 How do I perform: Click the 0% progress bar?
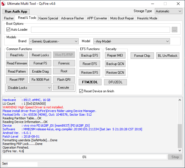click(x=84, y=157)
